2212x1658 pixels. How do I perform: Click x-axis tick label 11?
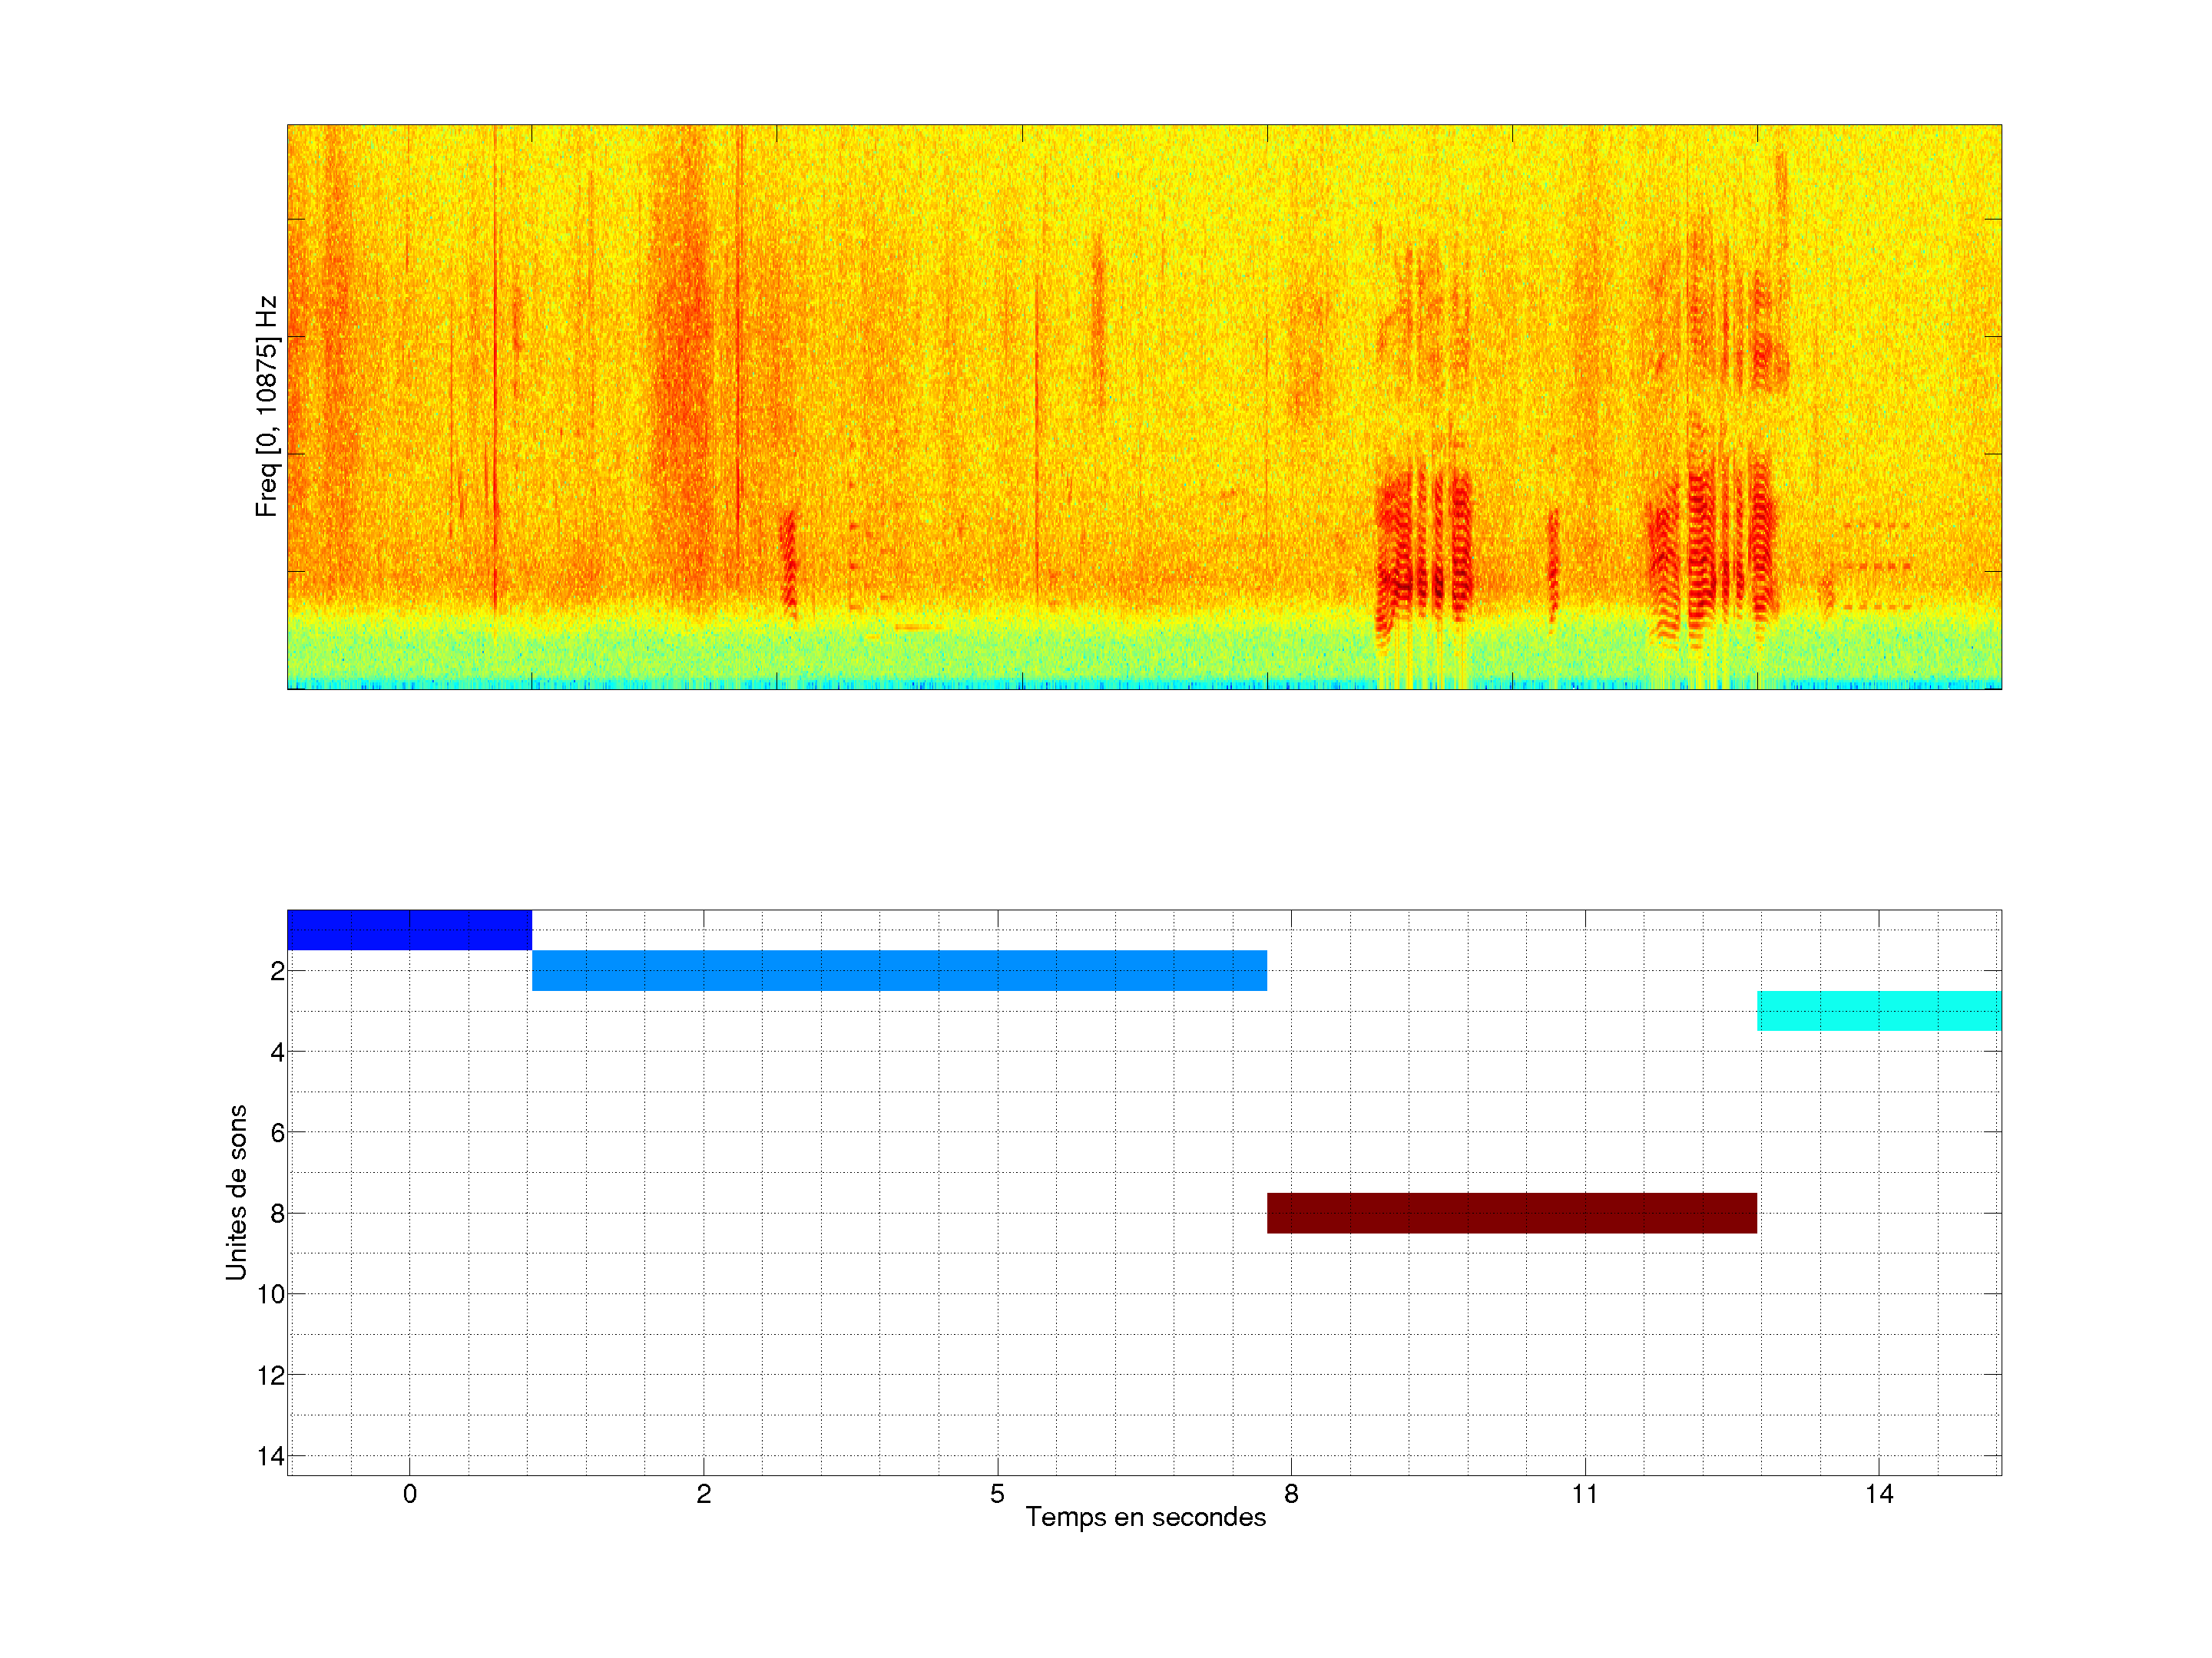[1584, 1494]
